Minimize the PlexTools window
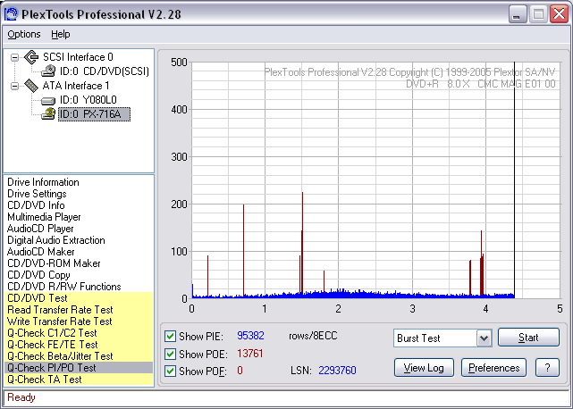This screenshot has width=573, height=409. 518,14
